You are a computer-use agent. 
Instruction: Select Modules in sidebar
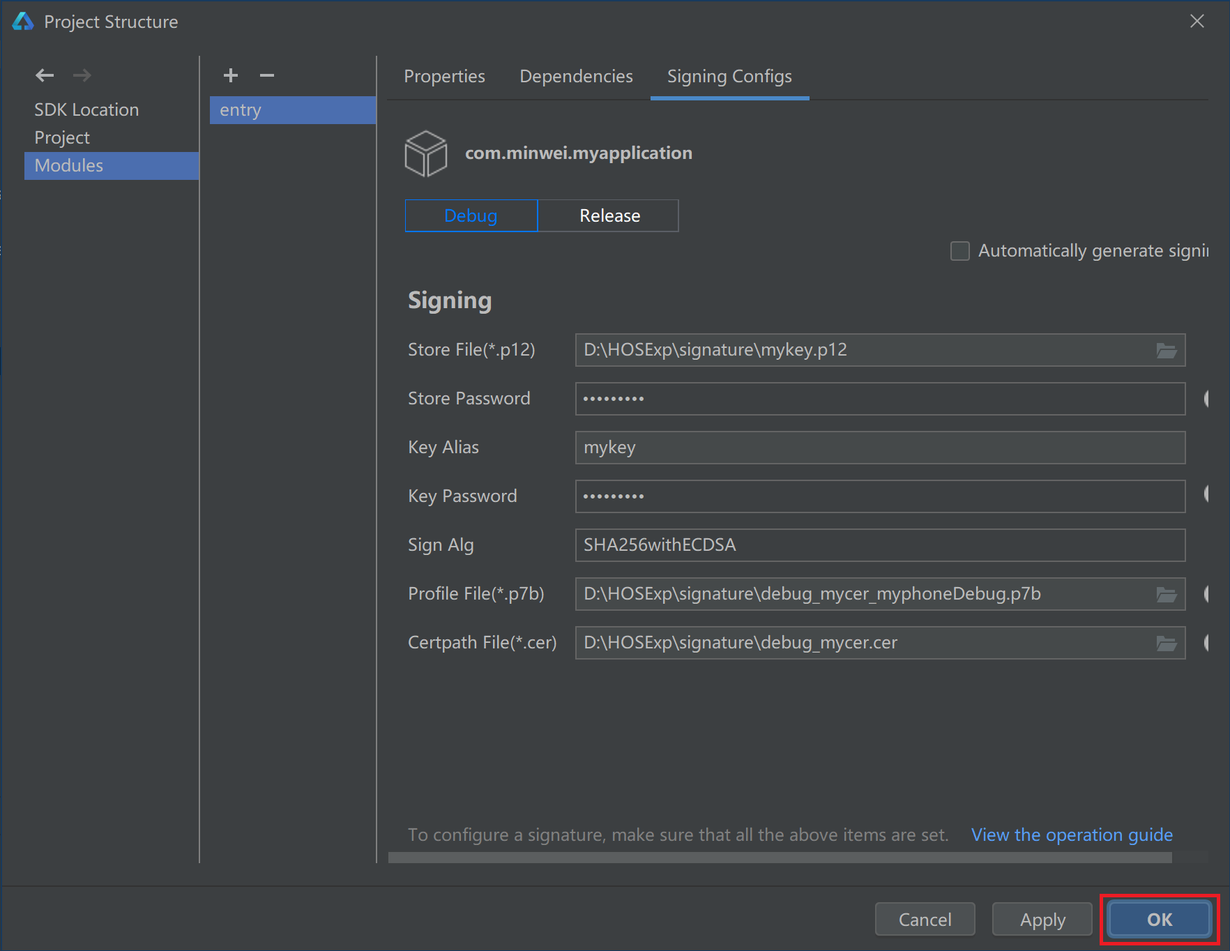[112, 165]
